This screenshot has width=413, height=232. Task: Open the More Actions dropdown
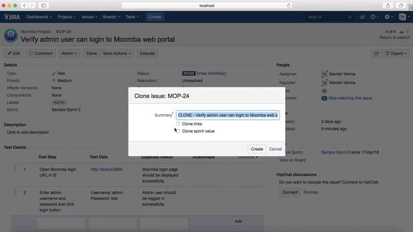pyautogui.click(x=117, y=53)
